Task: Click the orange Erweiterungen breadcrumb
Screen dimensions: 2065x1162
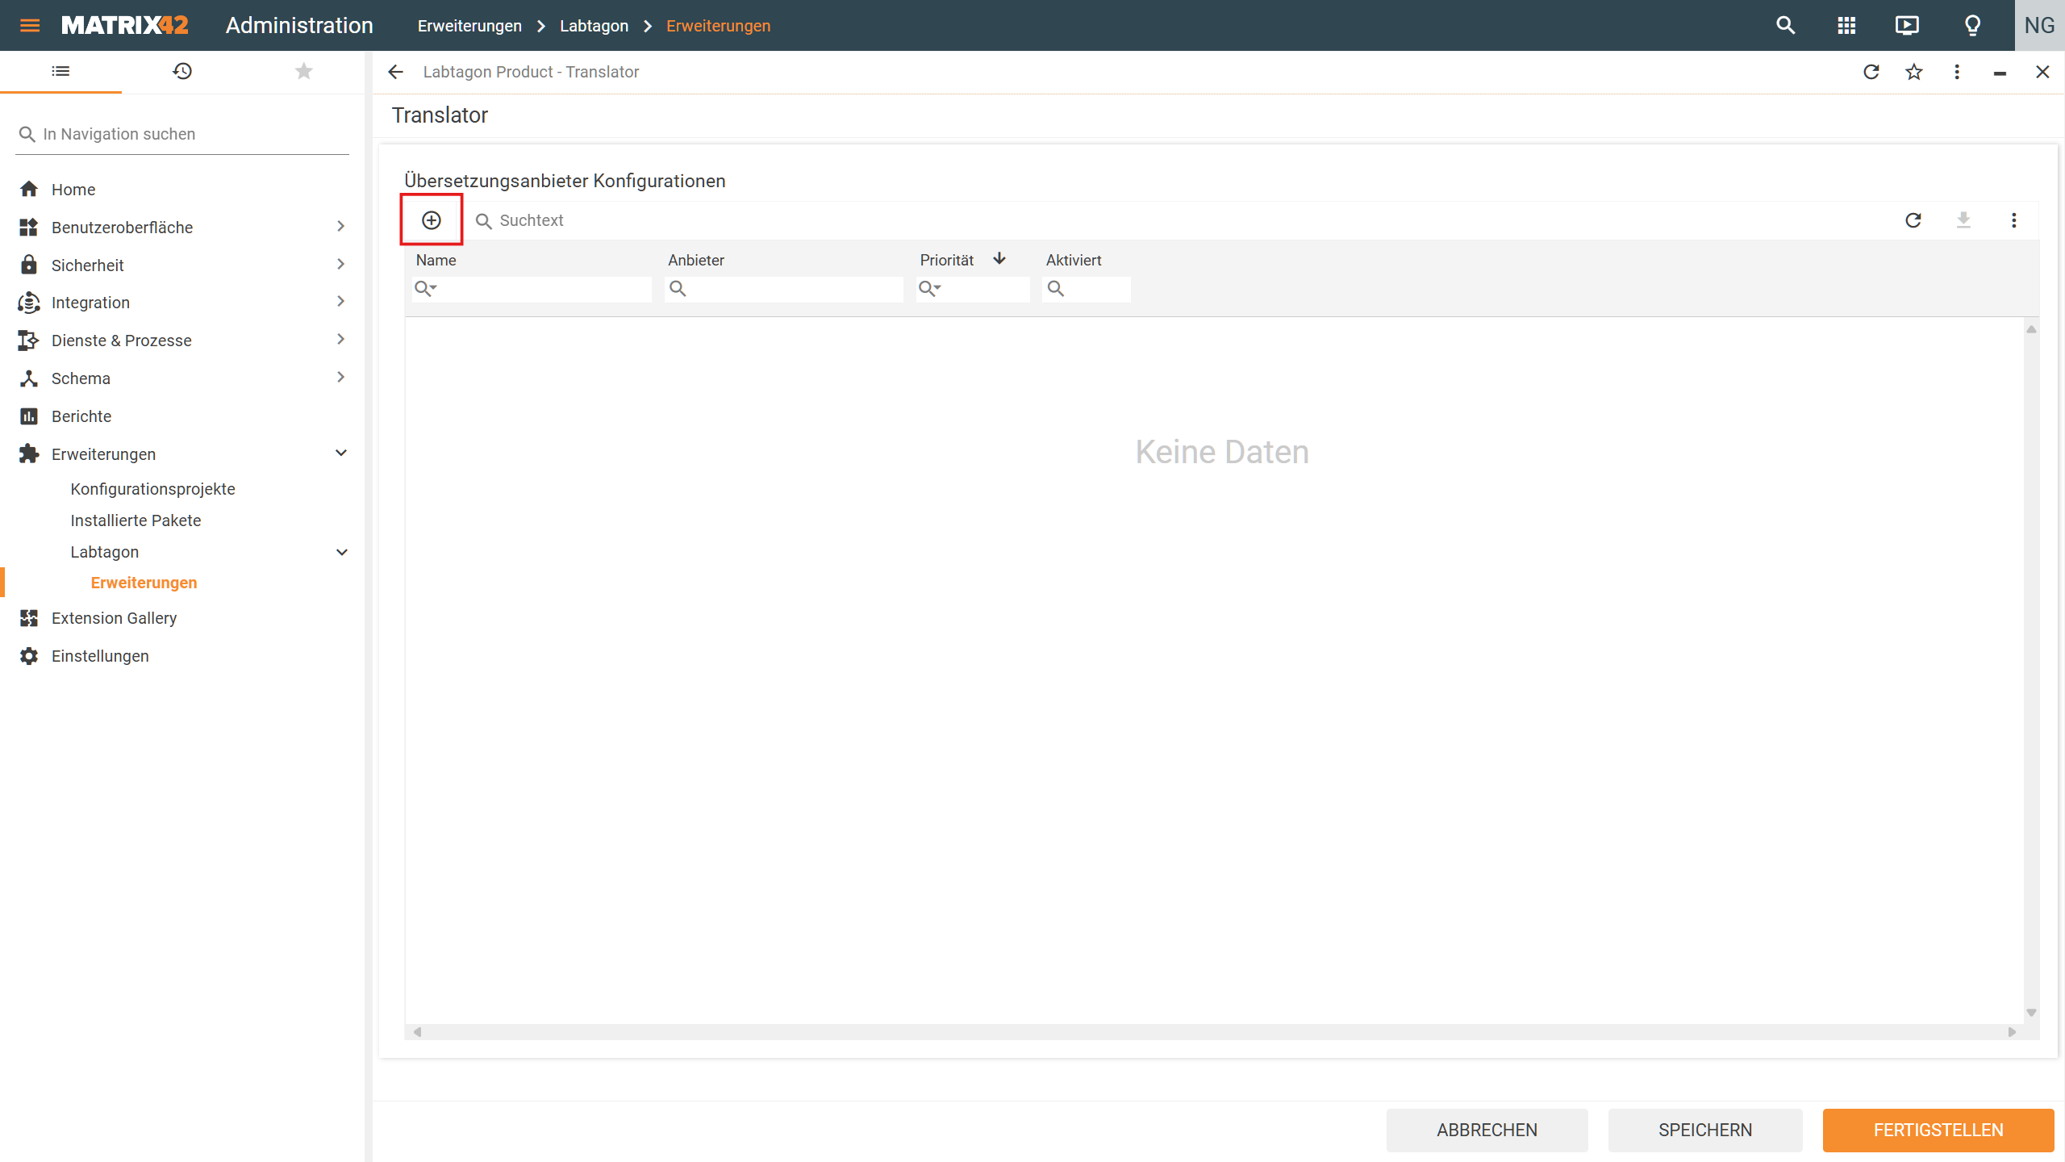Action: click(x=718, y=26)
